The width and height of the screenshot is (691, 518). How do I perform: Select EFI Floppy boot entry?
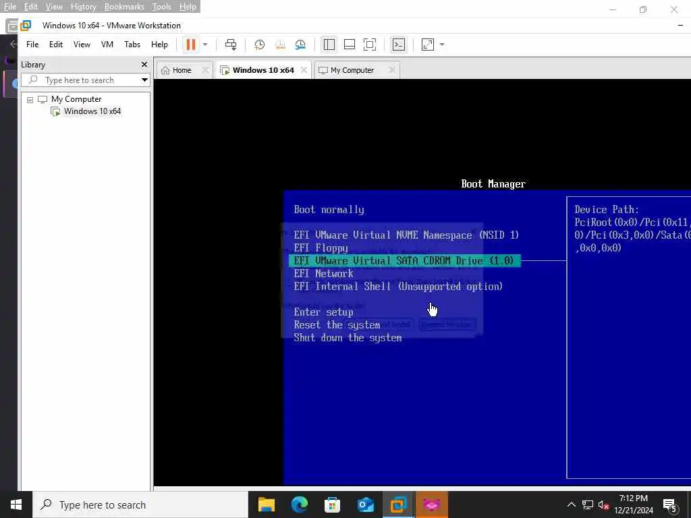321,248
